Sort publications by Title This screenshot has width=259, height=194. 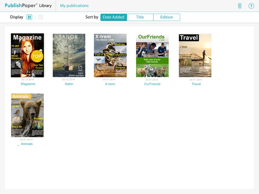tap(140, 17)
